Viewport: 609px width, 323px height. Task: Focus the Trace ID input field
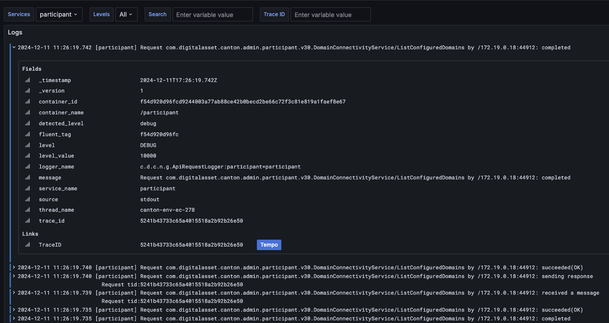330,14
